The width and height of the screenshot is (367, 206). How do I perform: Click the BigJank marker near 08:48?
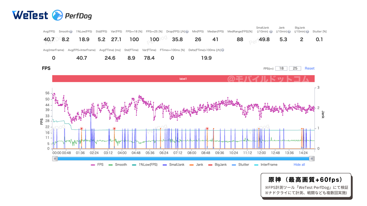coord(207,129)
